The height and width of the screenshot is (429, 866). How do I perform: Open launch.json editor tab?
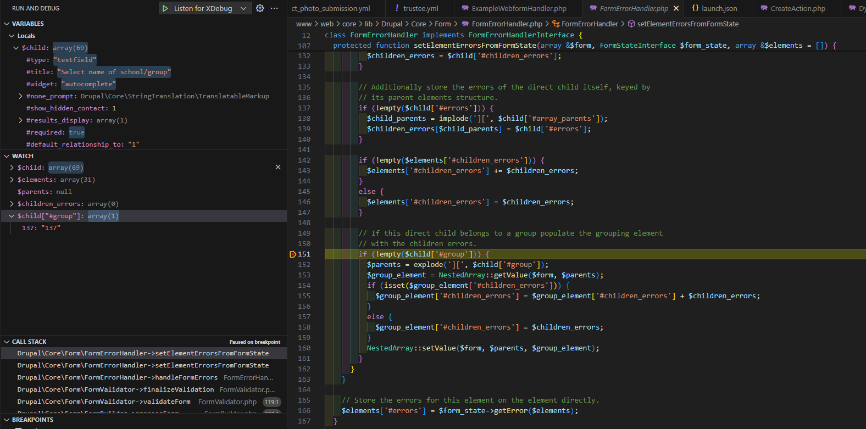click(x=714, y=8)
